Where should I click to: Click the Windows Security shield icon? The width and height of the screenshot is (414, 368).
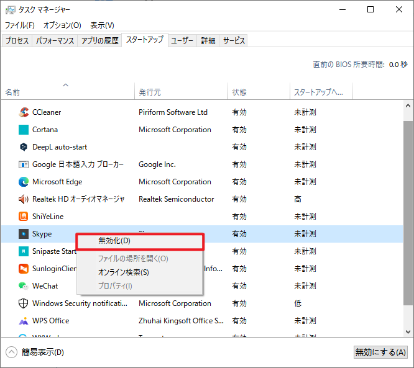pos(24,303)
